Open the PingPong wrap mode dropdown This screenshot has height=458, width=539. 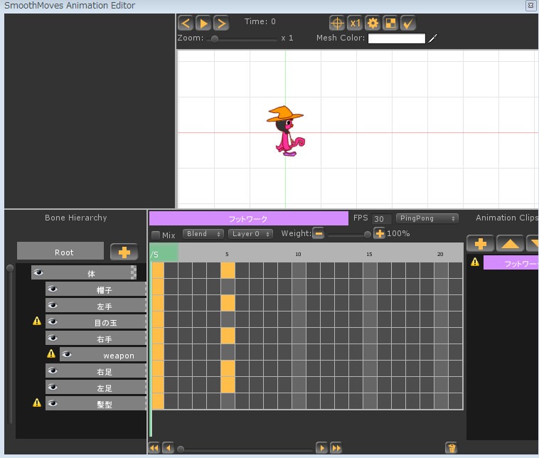[427, 218]
